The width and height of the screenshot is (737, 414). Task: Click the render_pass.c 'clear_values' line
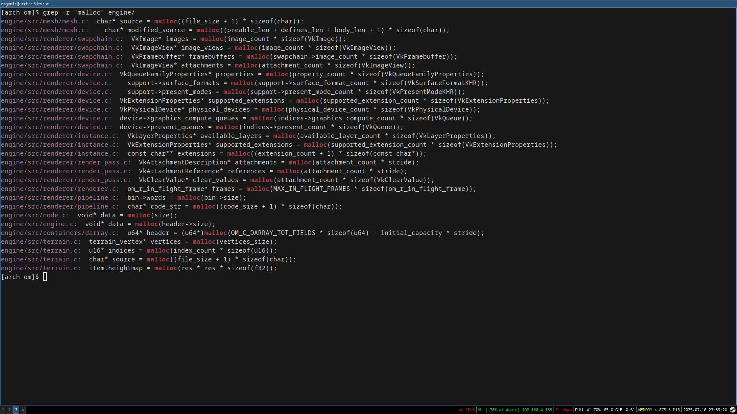217,180
